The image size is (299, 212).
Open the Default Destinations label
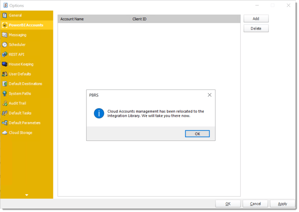[26, 84]
